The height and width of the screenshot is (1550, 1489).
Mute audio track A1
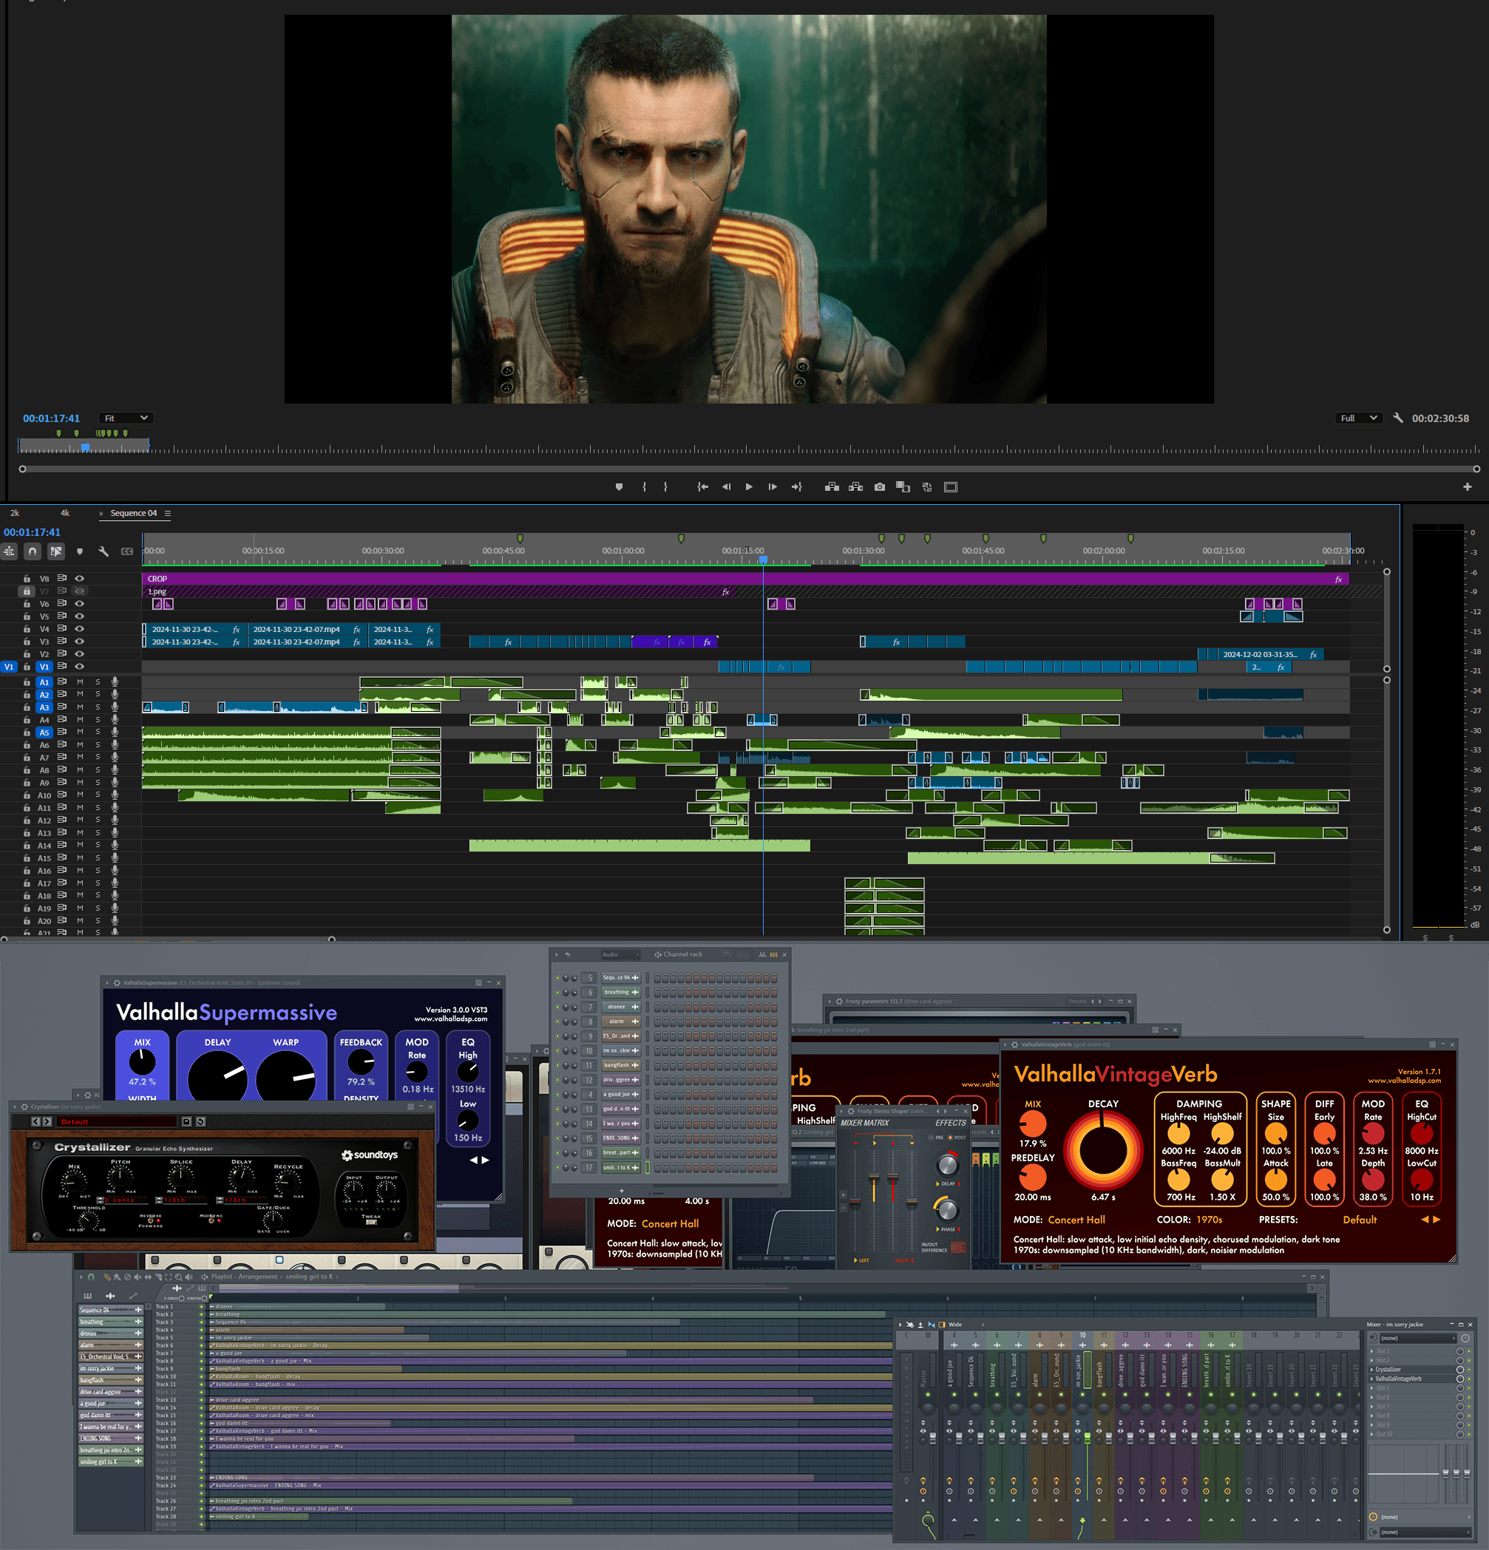click(x=80, y=681)
